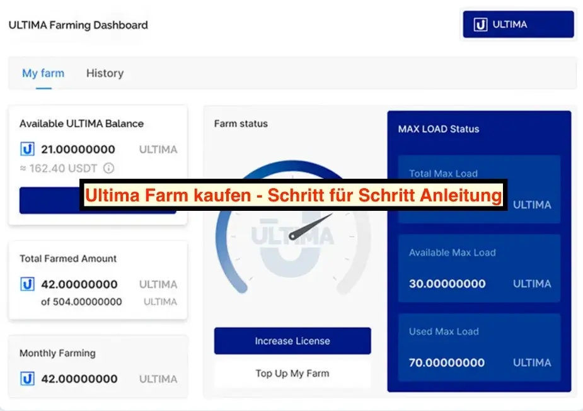Click the farm status gauge needle

(311, 227)
